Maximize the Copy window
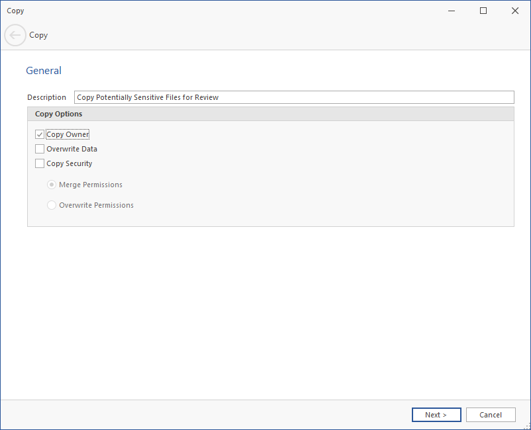This screenshot has height=430, width=531. click(483, 11)
